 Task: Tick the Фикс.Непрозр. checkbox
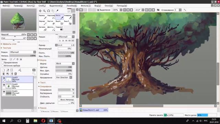59,100
